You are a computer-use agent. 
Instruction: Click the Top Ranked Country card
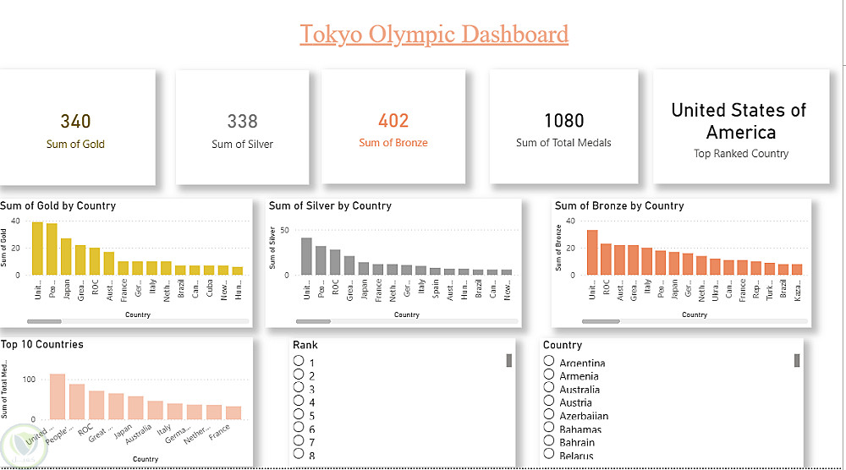click(x=741, y=127)
